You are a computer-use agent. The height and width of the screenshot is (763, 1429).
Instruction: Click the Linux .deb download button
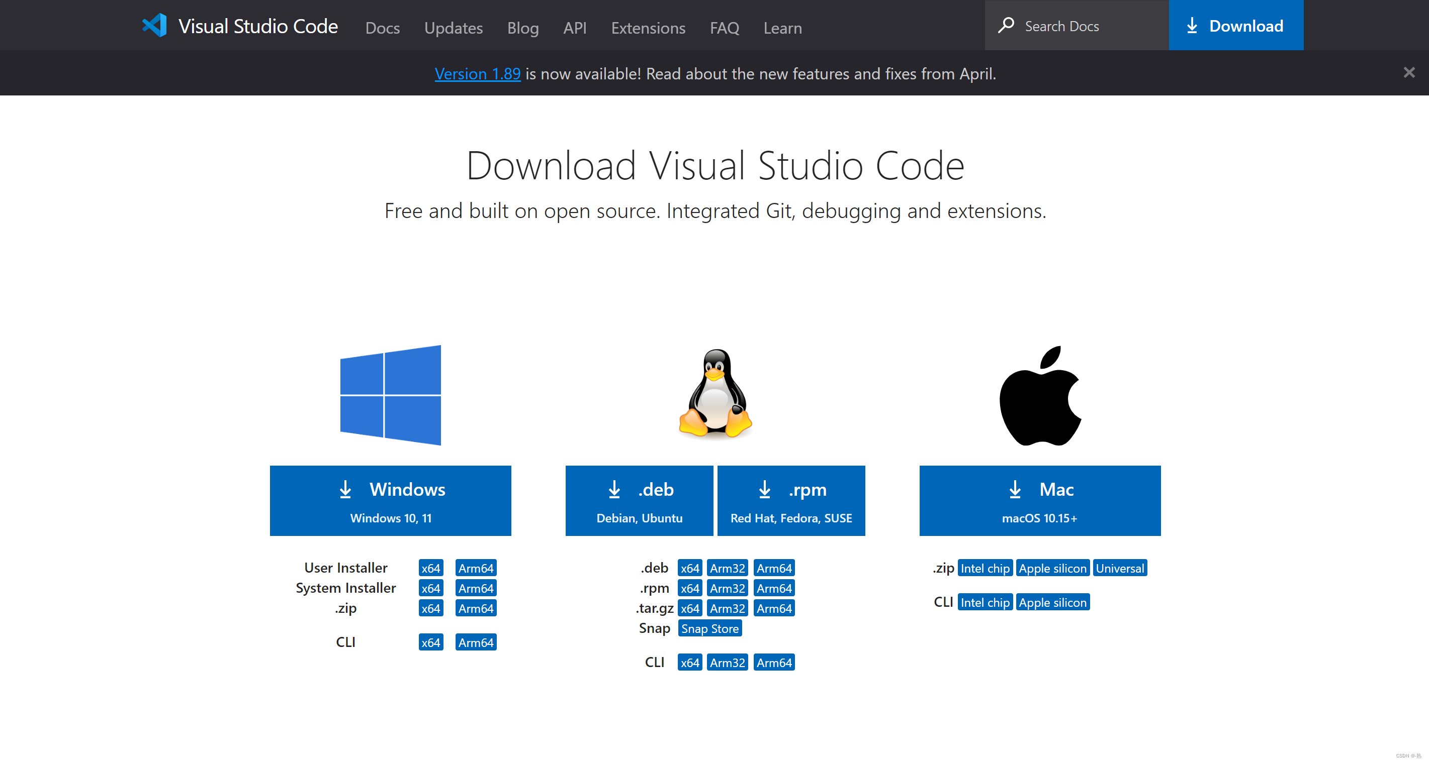(x=638, y=500)
